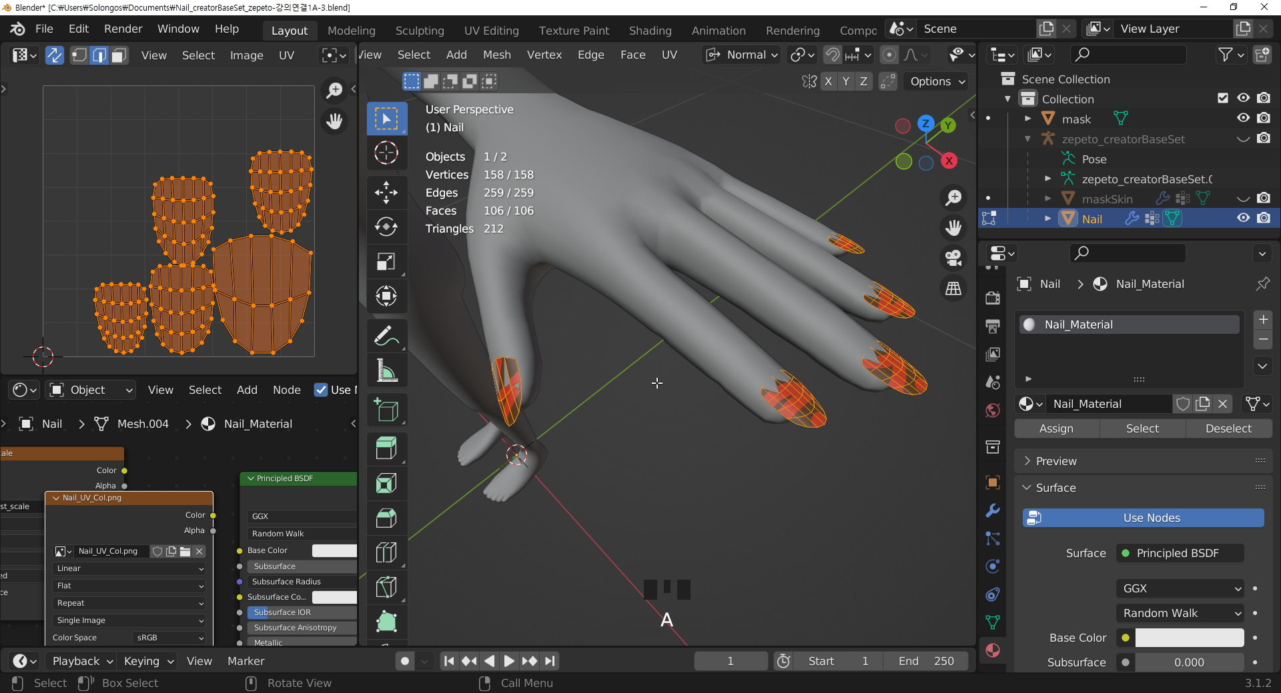Viewport: 1281px width, 693px height.
Task: Select the Rotate tool
Action: pyautogui.click(x=386, y=227)
